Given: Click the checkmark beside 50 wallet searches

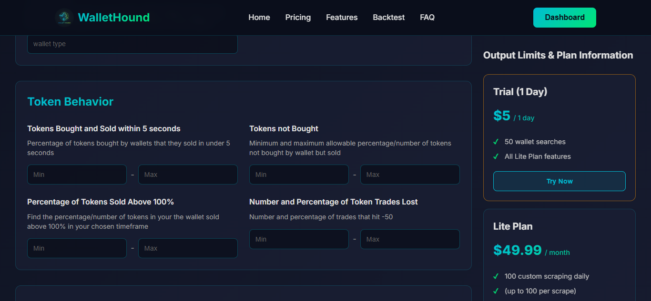Looking at the screenshot, I should tap(496, 142).
